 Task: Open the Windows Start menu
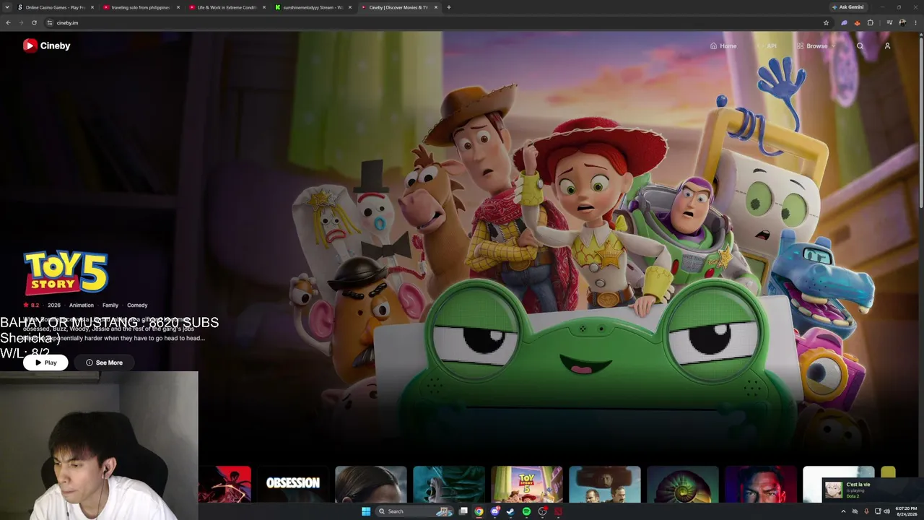click(x=366, y=511)
